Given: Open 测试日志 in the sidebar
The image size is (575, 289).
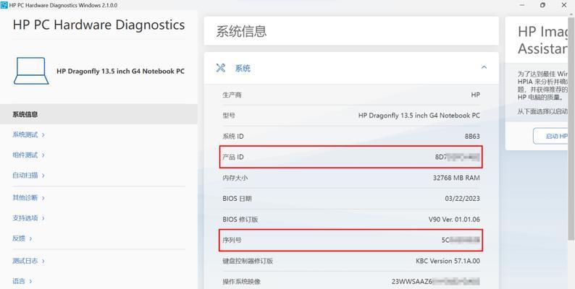Looking at the screenshot, I should pos(28,261).
